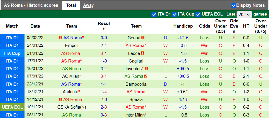Screen dimensions: 269x118
Task: Uncheck the ITA Cup filter checkbox
Action: click(175, 14)
